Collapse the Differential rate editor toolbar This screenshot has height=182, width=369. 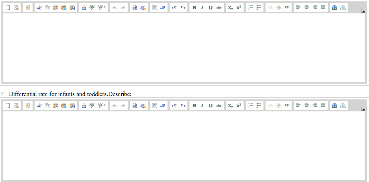click(x=363, y=109)
